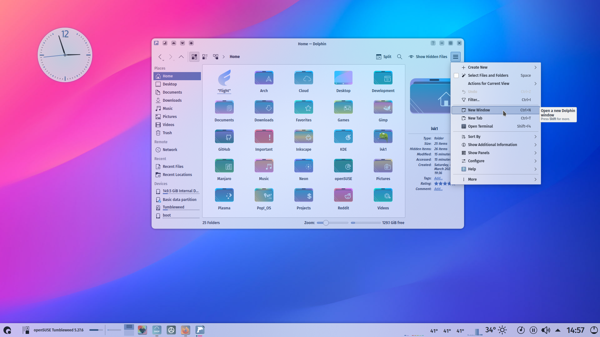Image resolution: width=600 pixels, height=337 pixels.
Task: Toggle Show Hidden Files
Action: pyautogui.click(x=428, y=57)
